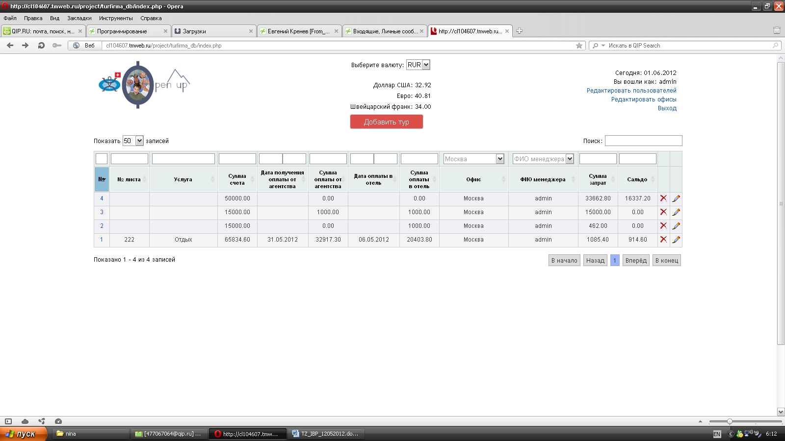785x441 pixels.
Task: Edit record 3 with the pencil icon
Action: pyautogui.click(x=676, y=212)
